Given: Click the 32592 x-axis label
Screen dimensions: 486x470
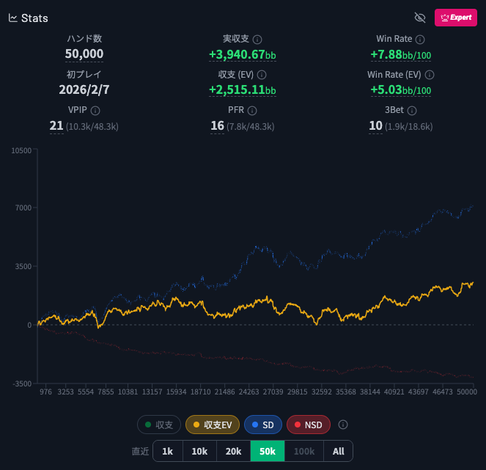Looking at the screenshot, I should coord(322,392).
